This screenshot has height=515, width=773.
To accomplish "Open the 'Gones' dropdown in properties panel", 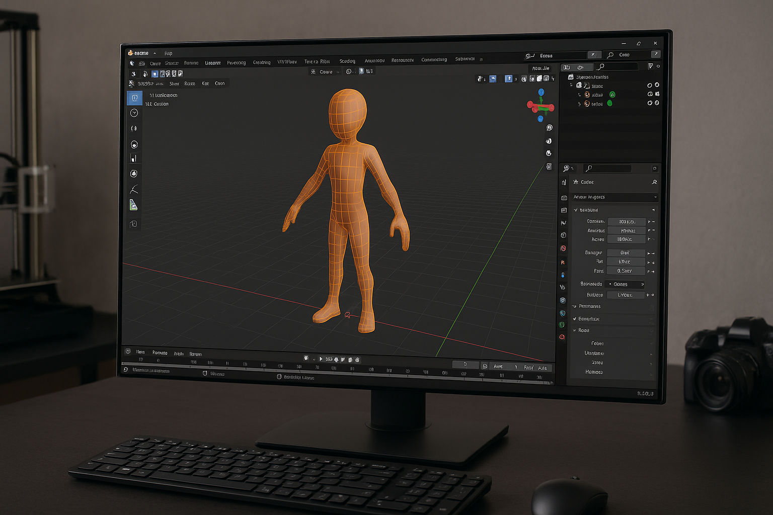I will pos(625,284).
